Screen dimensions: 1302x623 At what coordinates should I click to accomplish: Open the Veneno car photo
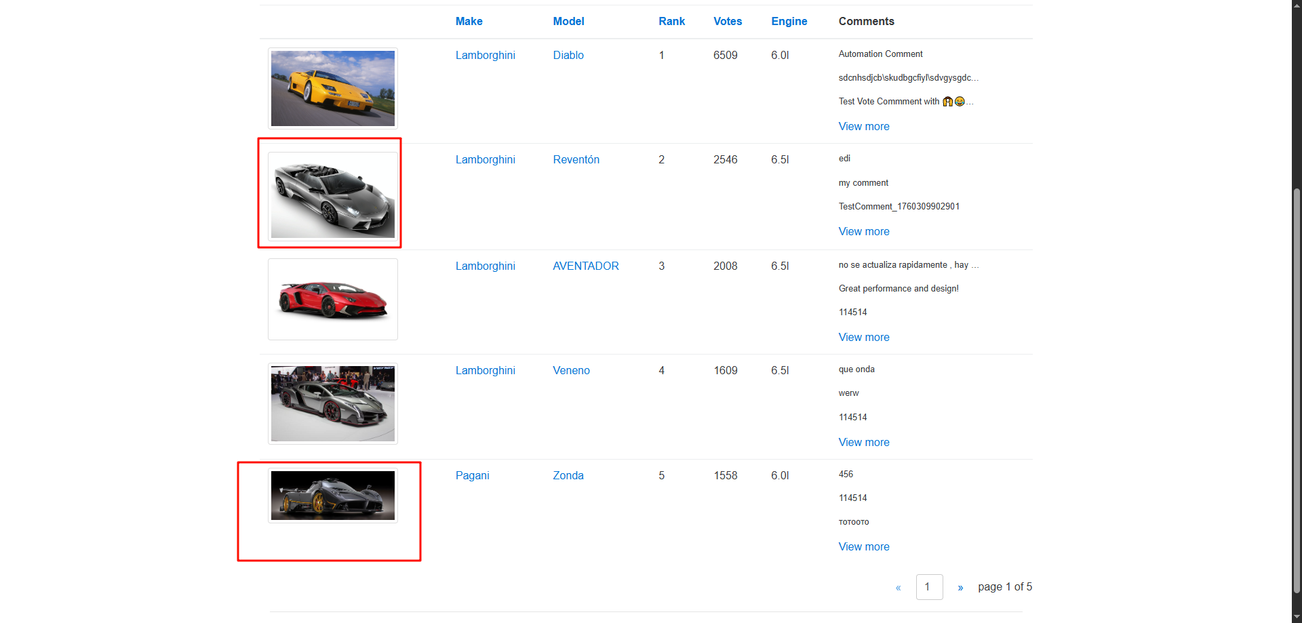332,403
